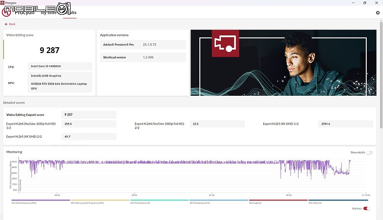Click the Monitoring section heading

(x=14, y=152)
